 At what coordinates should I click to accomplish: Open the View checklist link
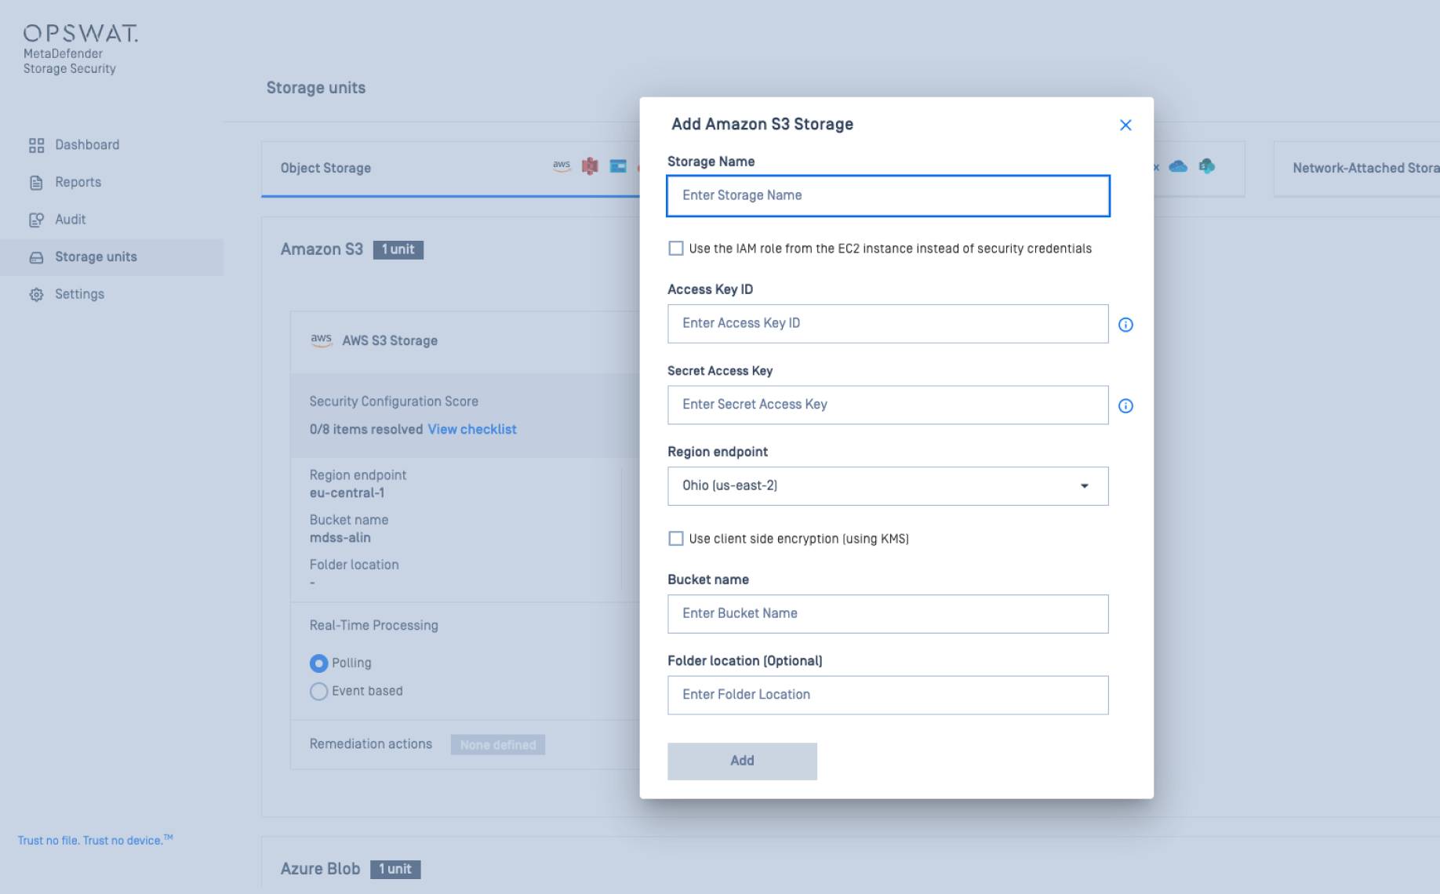click(x=471, y=429)
